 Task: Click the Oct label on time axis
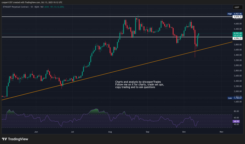click(184, 132)
